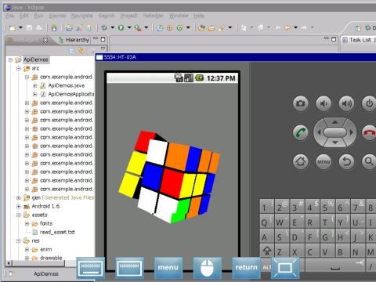Click the Print toolbar icon

coord(39,27)
